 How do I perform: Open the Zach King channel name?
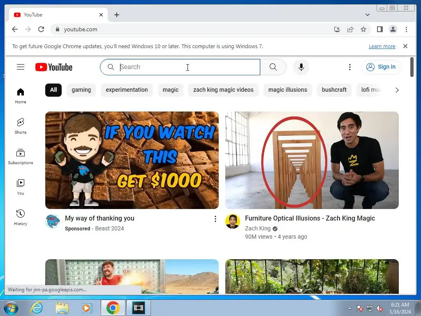258,228
